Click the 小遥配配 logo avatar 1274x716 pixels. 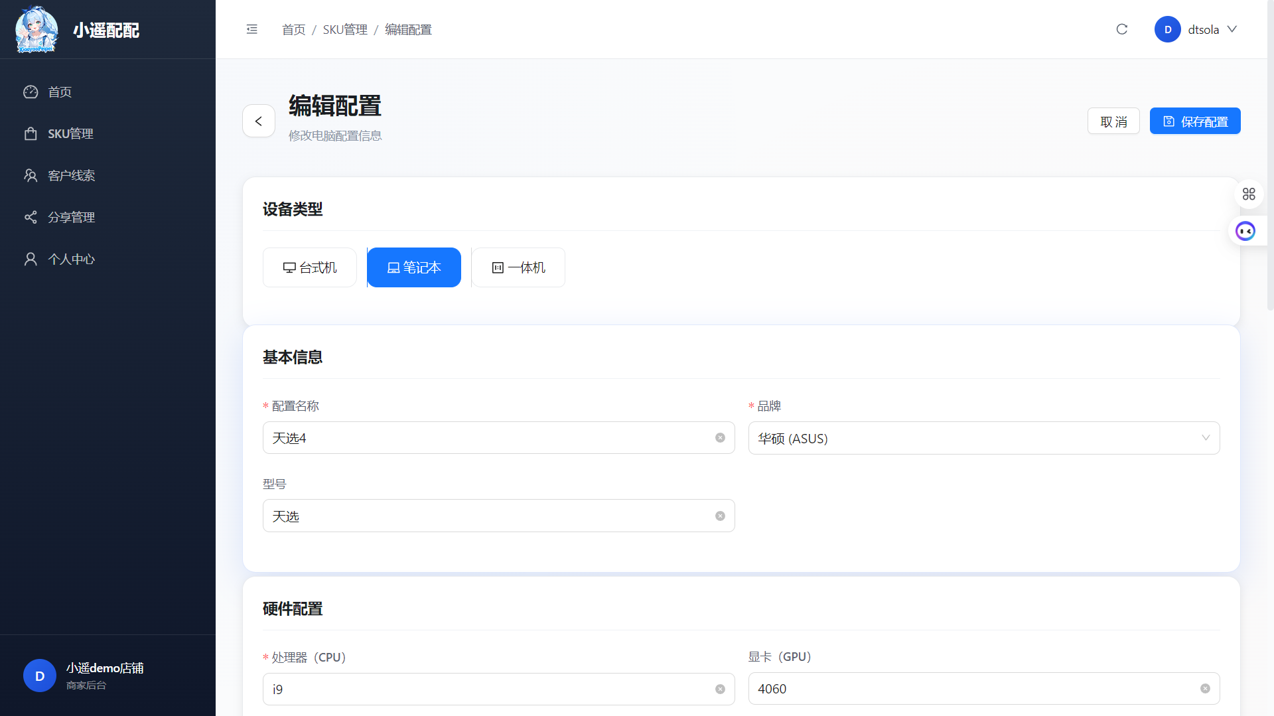coord(36,30)
